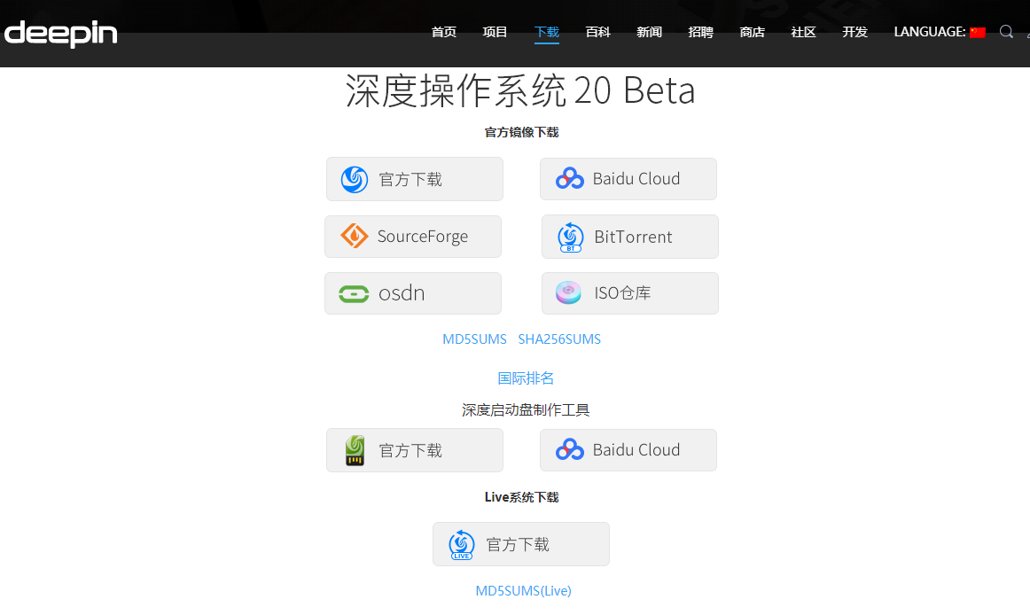Click the China flag language icon
The image size is (1030, 615).
click(978, 32)
